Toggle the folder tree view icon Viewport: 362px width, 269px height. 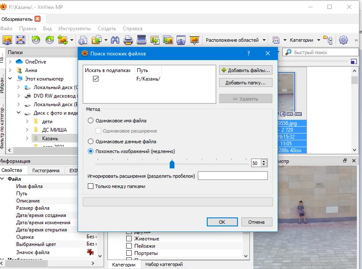tap(328, 40)
